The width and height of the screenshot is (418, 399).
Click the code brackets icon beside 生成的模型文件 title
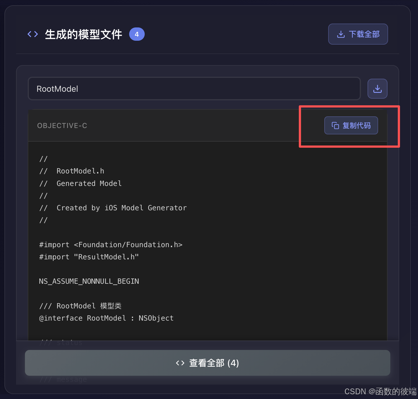32,34
